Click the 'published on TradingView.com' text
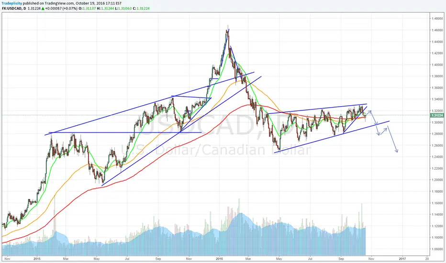446x263 pixels. click(x=48, y=3)
